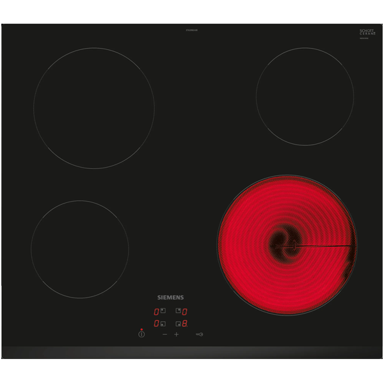Image resolution: width=384 pixels, height=384 pixels.
Task: Click the front-right display showing 8
Action: tap(185, 324)
